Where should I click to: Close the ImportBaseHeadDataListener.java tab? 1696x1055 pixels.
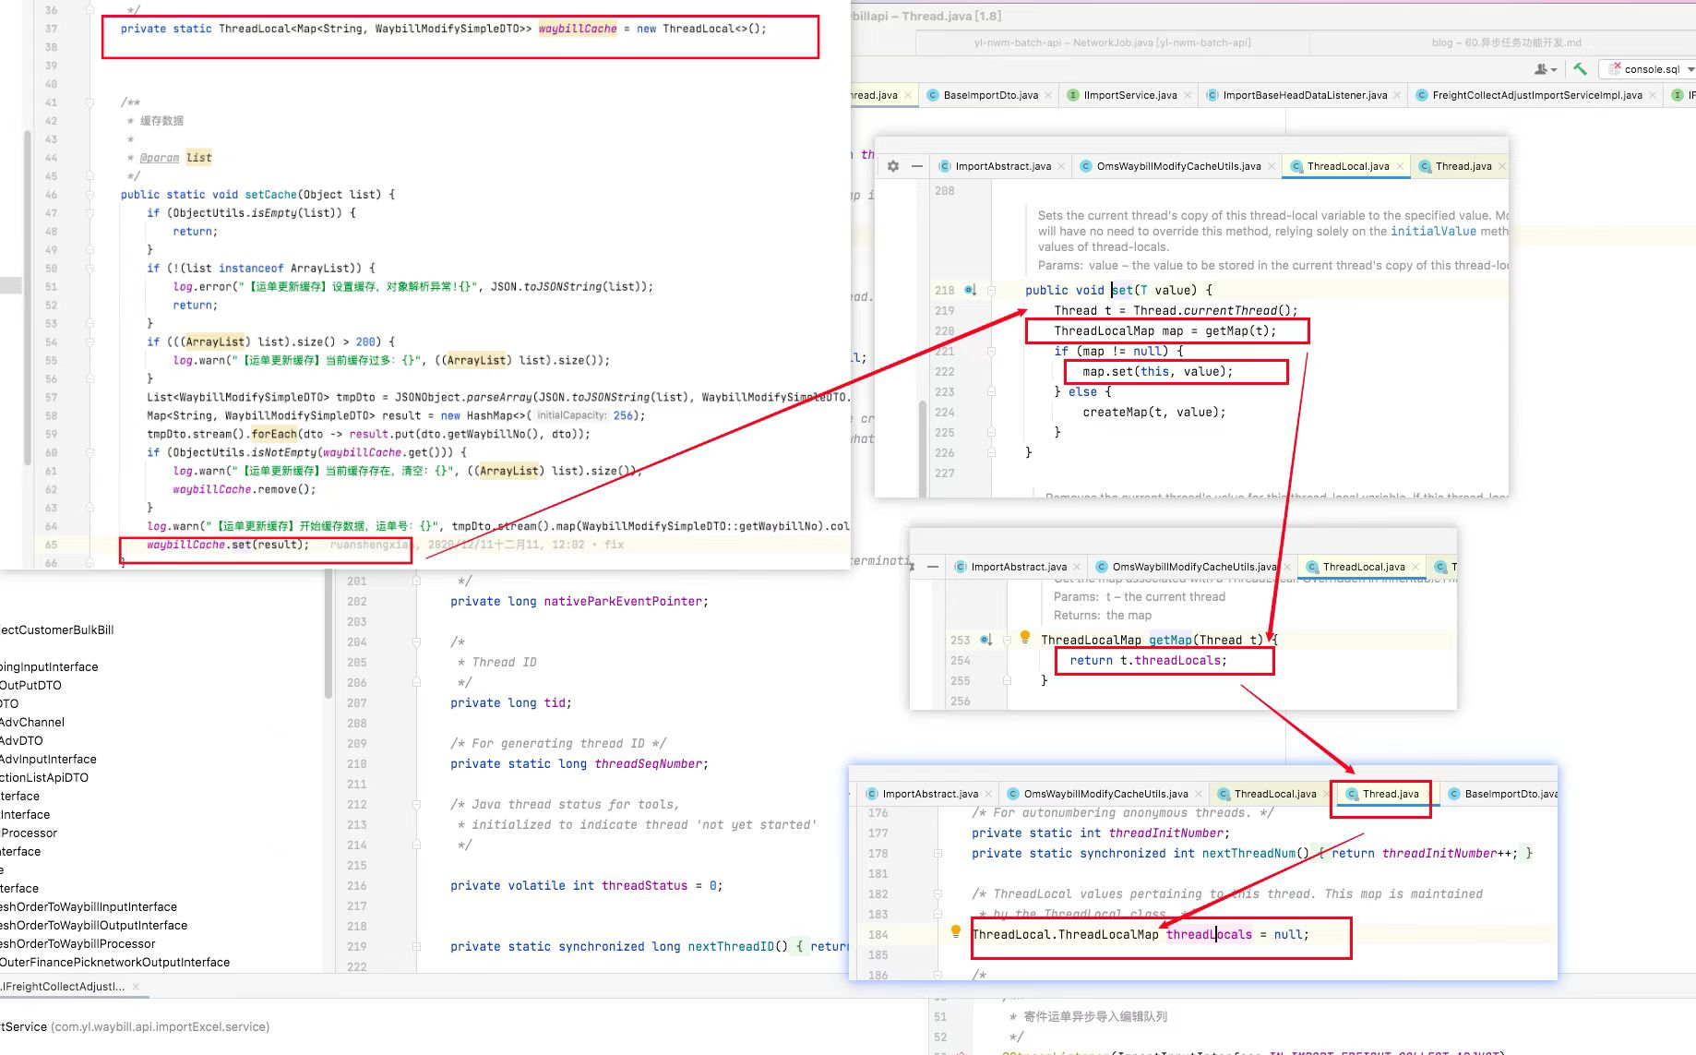click(1398, 95)
